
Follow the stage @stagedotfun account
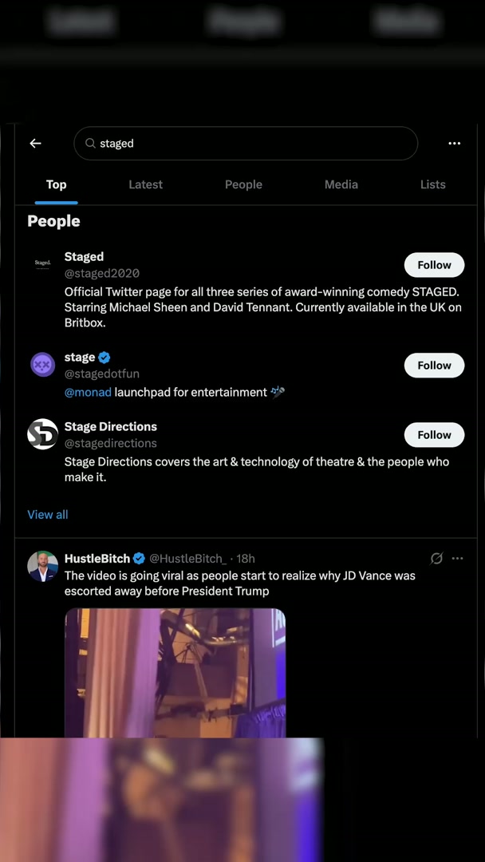coord(434,366)
